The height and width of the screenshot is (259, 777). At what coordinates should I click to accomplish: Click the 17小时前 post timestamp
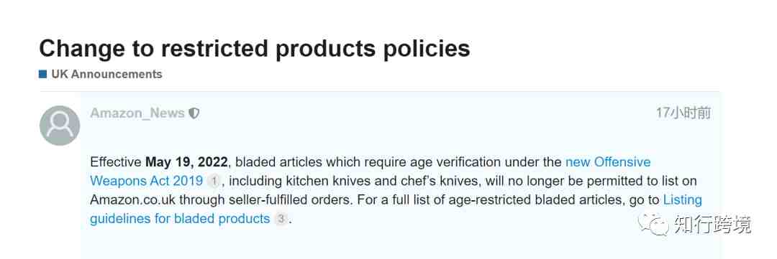683,113
